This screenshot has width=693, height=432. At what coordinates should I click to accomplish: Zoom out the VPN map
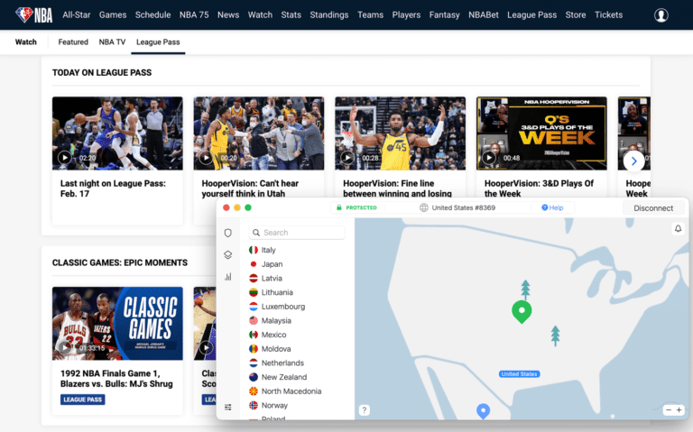pos(669,410)
